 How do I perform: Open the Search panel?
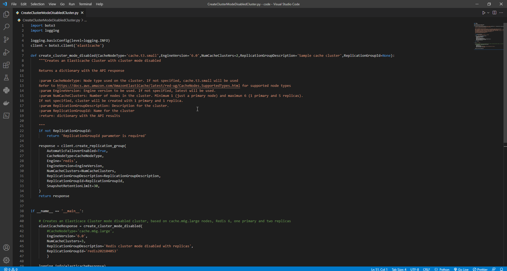point(6,27)
